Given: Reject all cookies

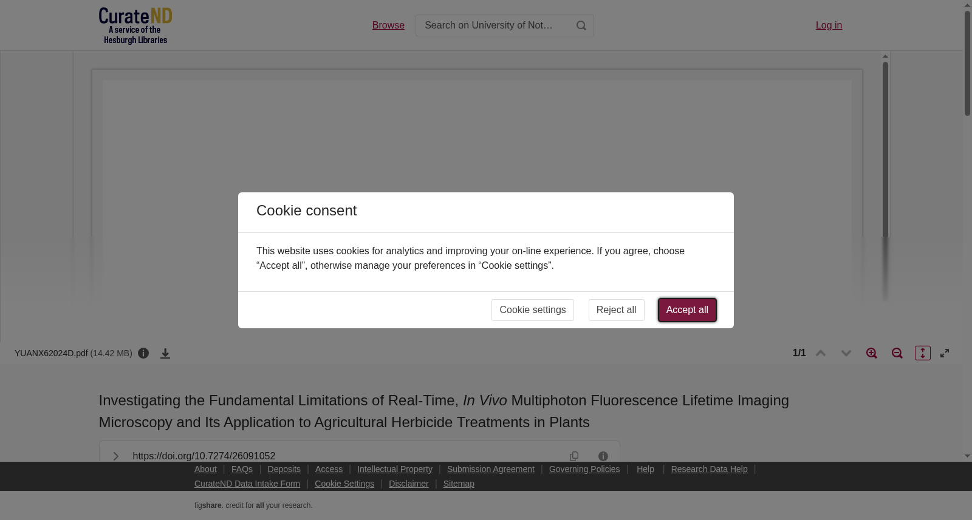Looking at the screenshot, I should click(x=616, y=310).
